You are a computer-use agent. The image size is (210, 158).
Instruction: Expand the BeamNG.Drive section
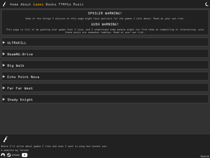pyautogui.click(x=105, y=54)
